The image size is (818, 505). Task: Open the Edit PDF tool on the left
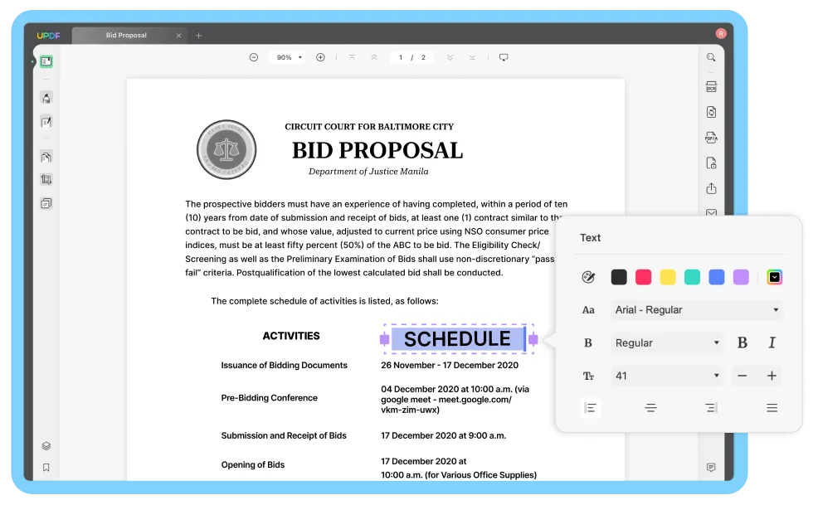46,123
